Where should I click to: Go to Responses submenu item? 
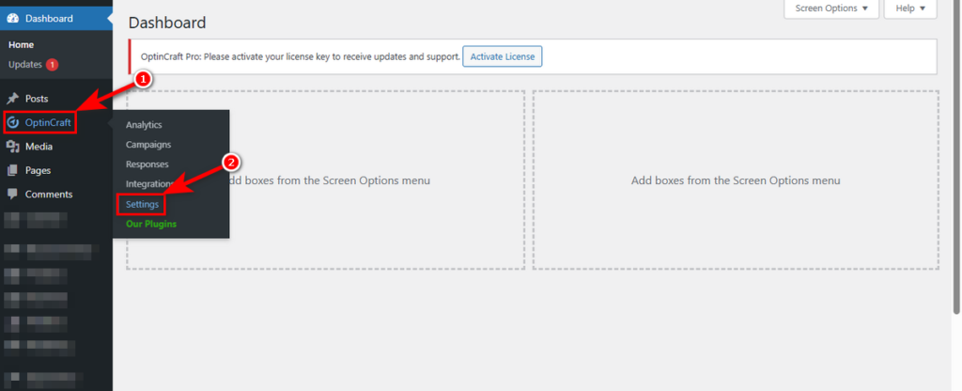click(x=147, y=164)
